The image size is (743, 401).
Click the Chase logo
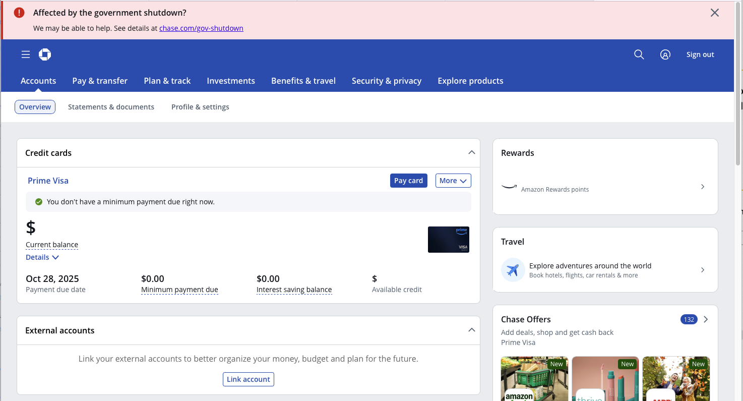click(45, 54)
